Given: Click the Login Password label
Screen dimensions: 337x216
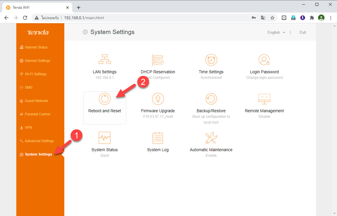Looking at the screenshot, I should tap(264, 72).
